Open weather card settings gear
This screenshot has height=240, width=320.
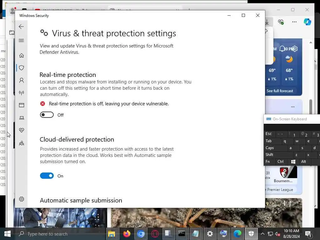[x=294, y=49]
